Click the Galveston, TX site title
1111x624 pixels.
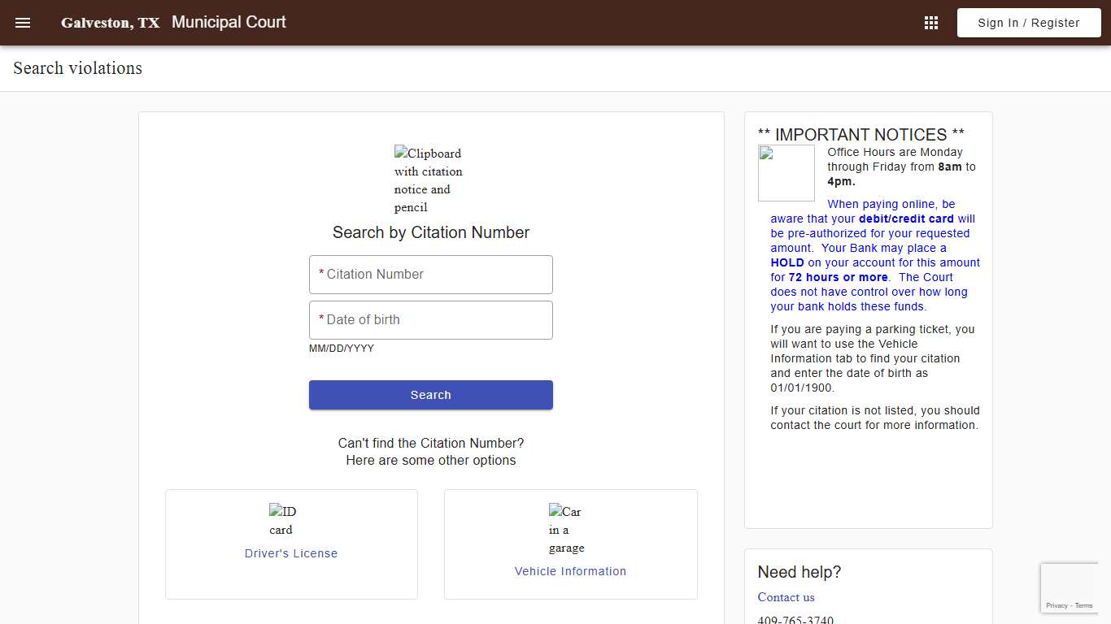pos(110,22)
